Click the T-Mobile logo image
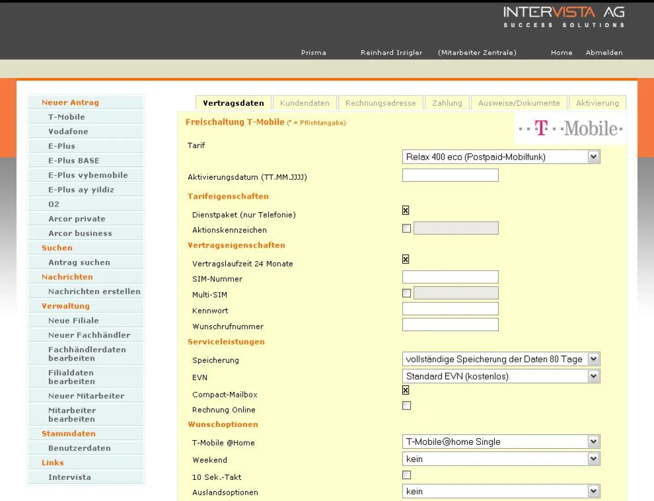This screenshot has height=501, width=654. click(570, 129)
